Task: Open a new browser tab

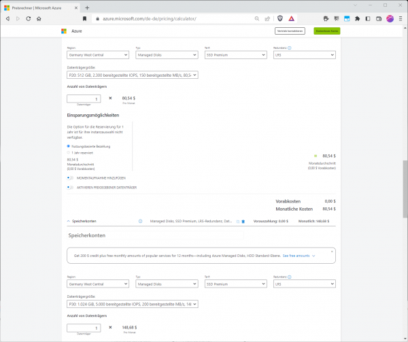Action: [x=87, y=7]
